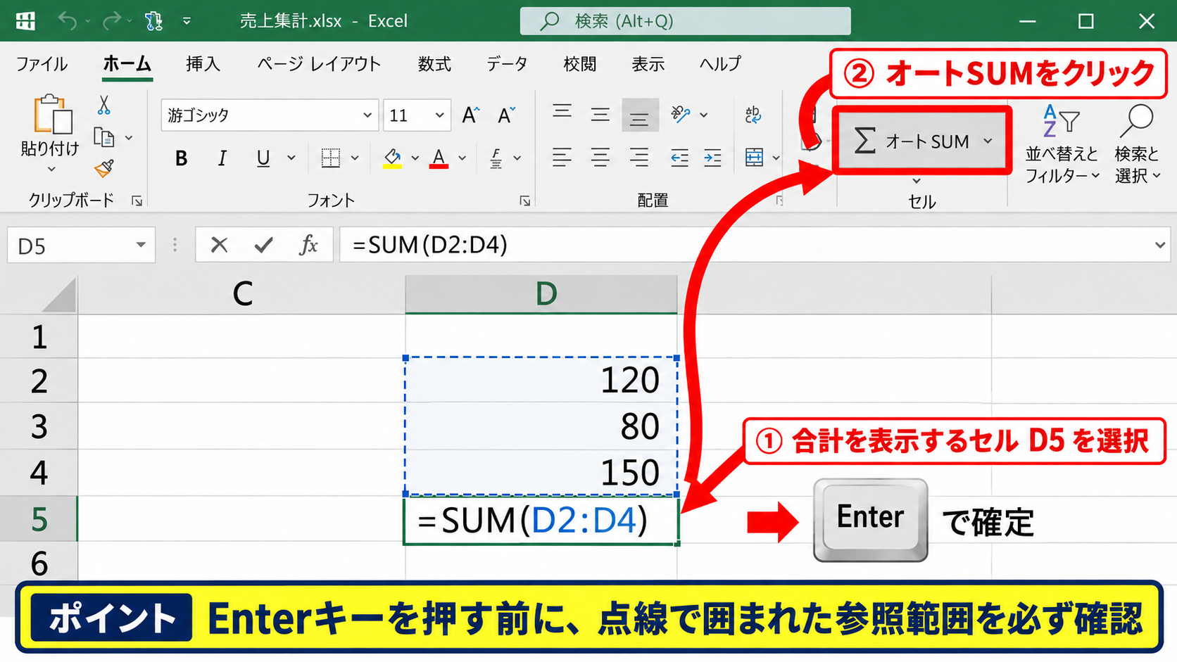Viewport: 1177px width, 662px height.
Task: Click the Cut scissors icon
Action: pyautogui.click(x=104, y=106)
